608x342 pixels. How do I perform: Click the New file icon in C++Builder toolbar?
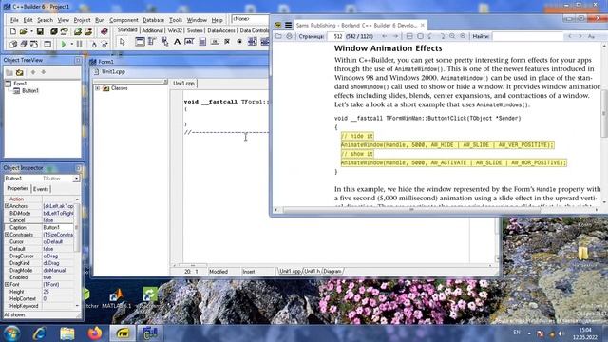(x=12, y=31)
